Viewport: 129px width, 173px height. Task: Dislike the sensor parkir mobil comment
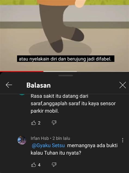[54, 123]
